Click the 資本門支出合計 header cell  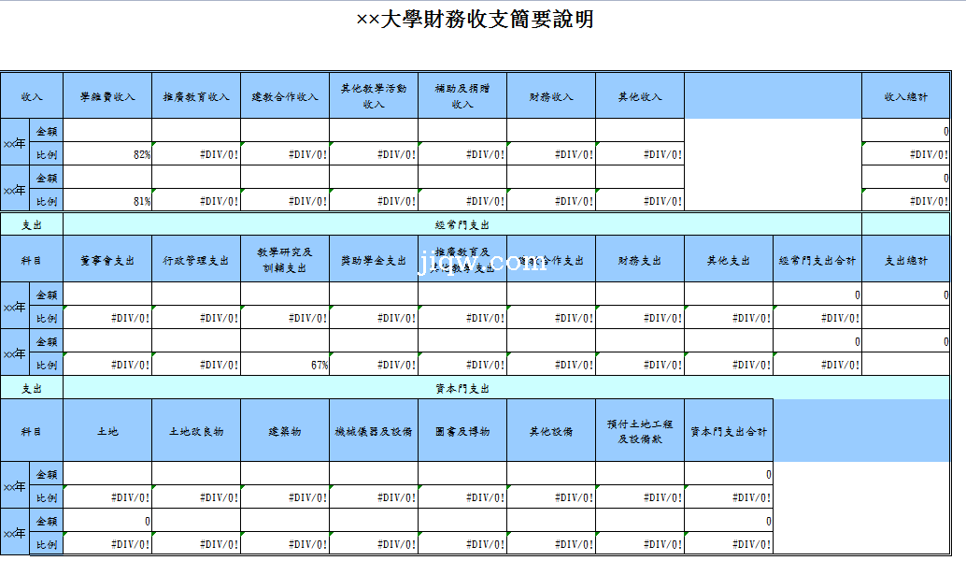pos(729,432)
